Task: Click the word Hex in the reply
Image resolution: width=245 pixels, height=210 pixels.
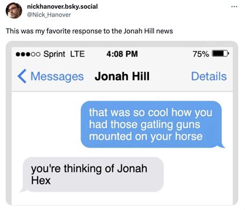Action: point(41,181)
